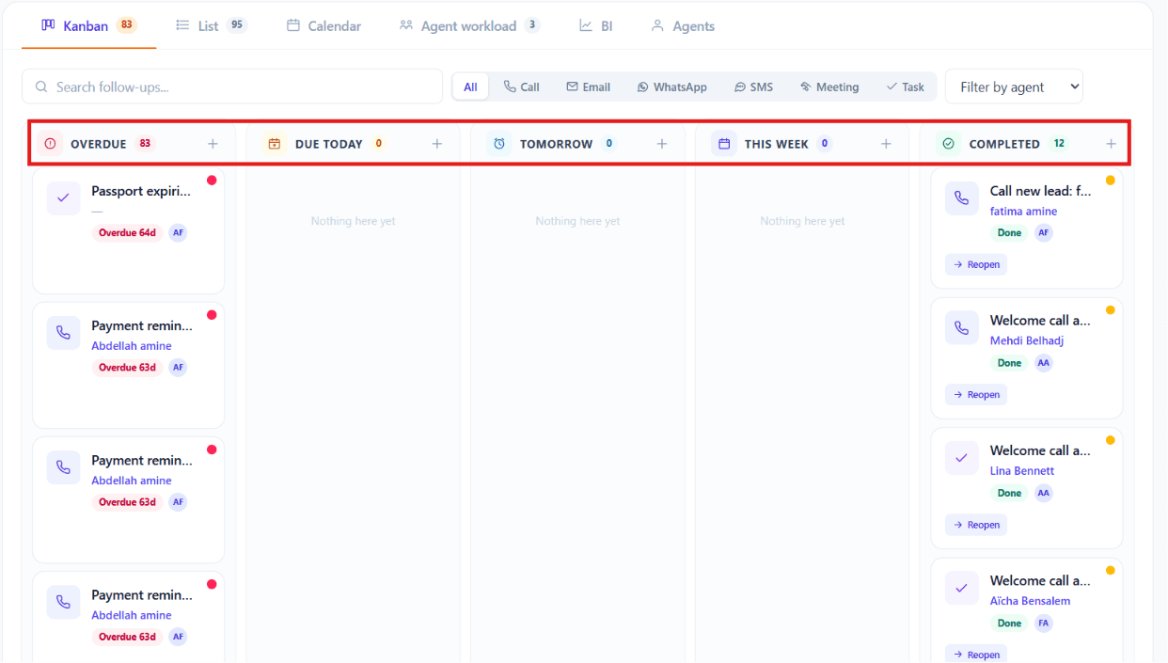Click the red priority dot on Passport card
This screenshot has width=1168, height=663.
tap(212, 181)
